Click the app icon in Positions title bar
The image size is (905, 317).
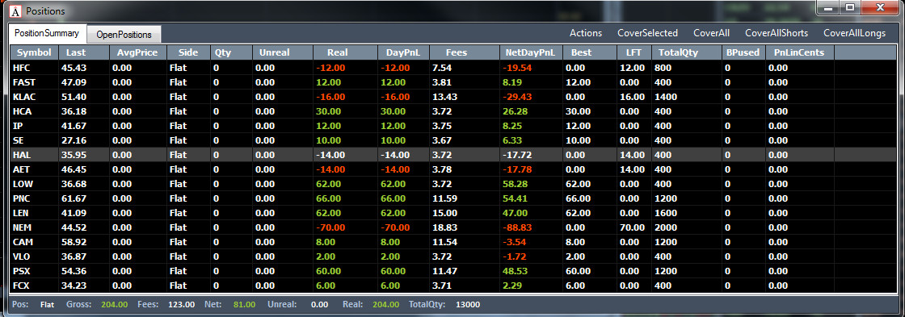pos(15,11)
